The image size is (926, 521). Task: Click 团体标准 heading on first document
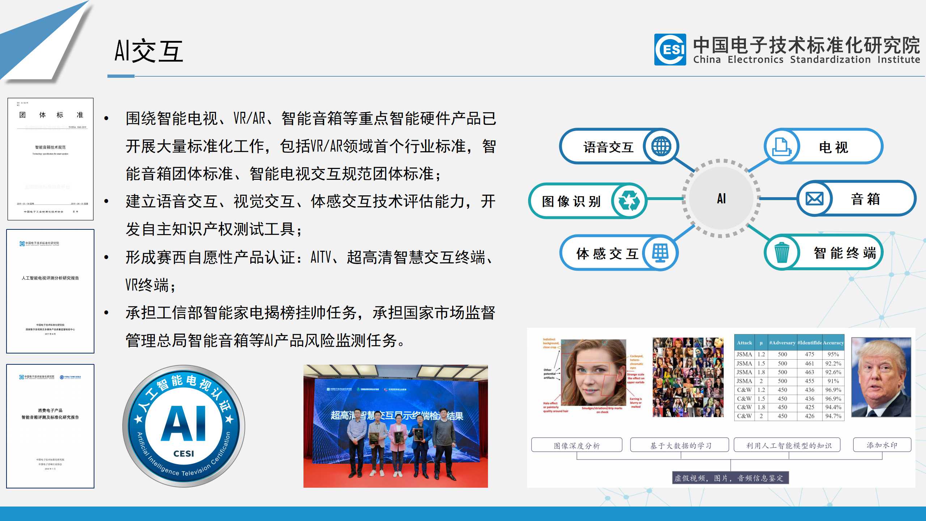coord(51,115)
